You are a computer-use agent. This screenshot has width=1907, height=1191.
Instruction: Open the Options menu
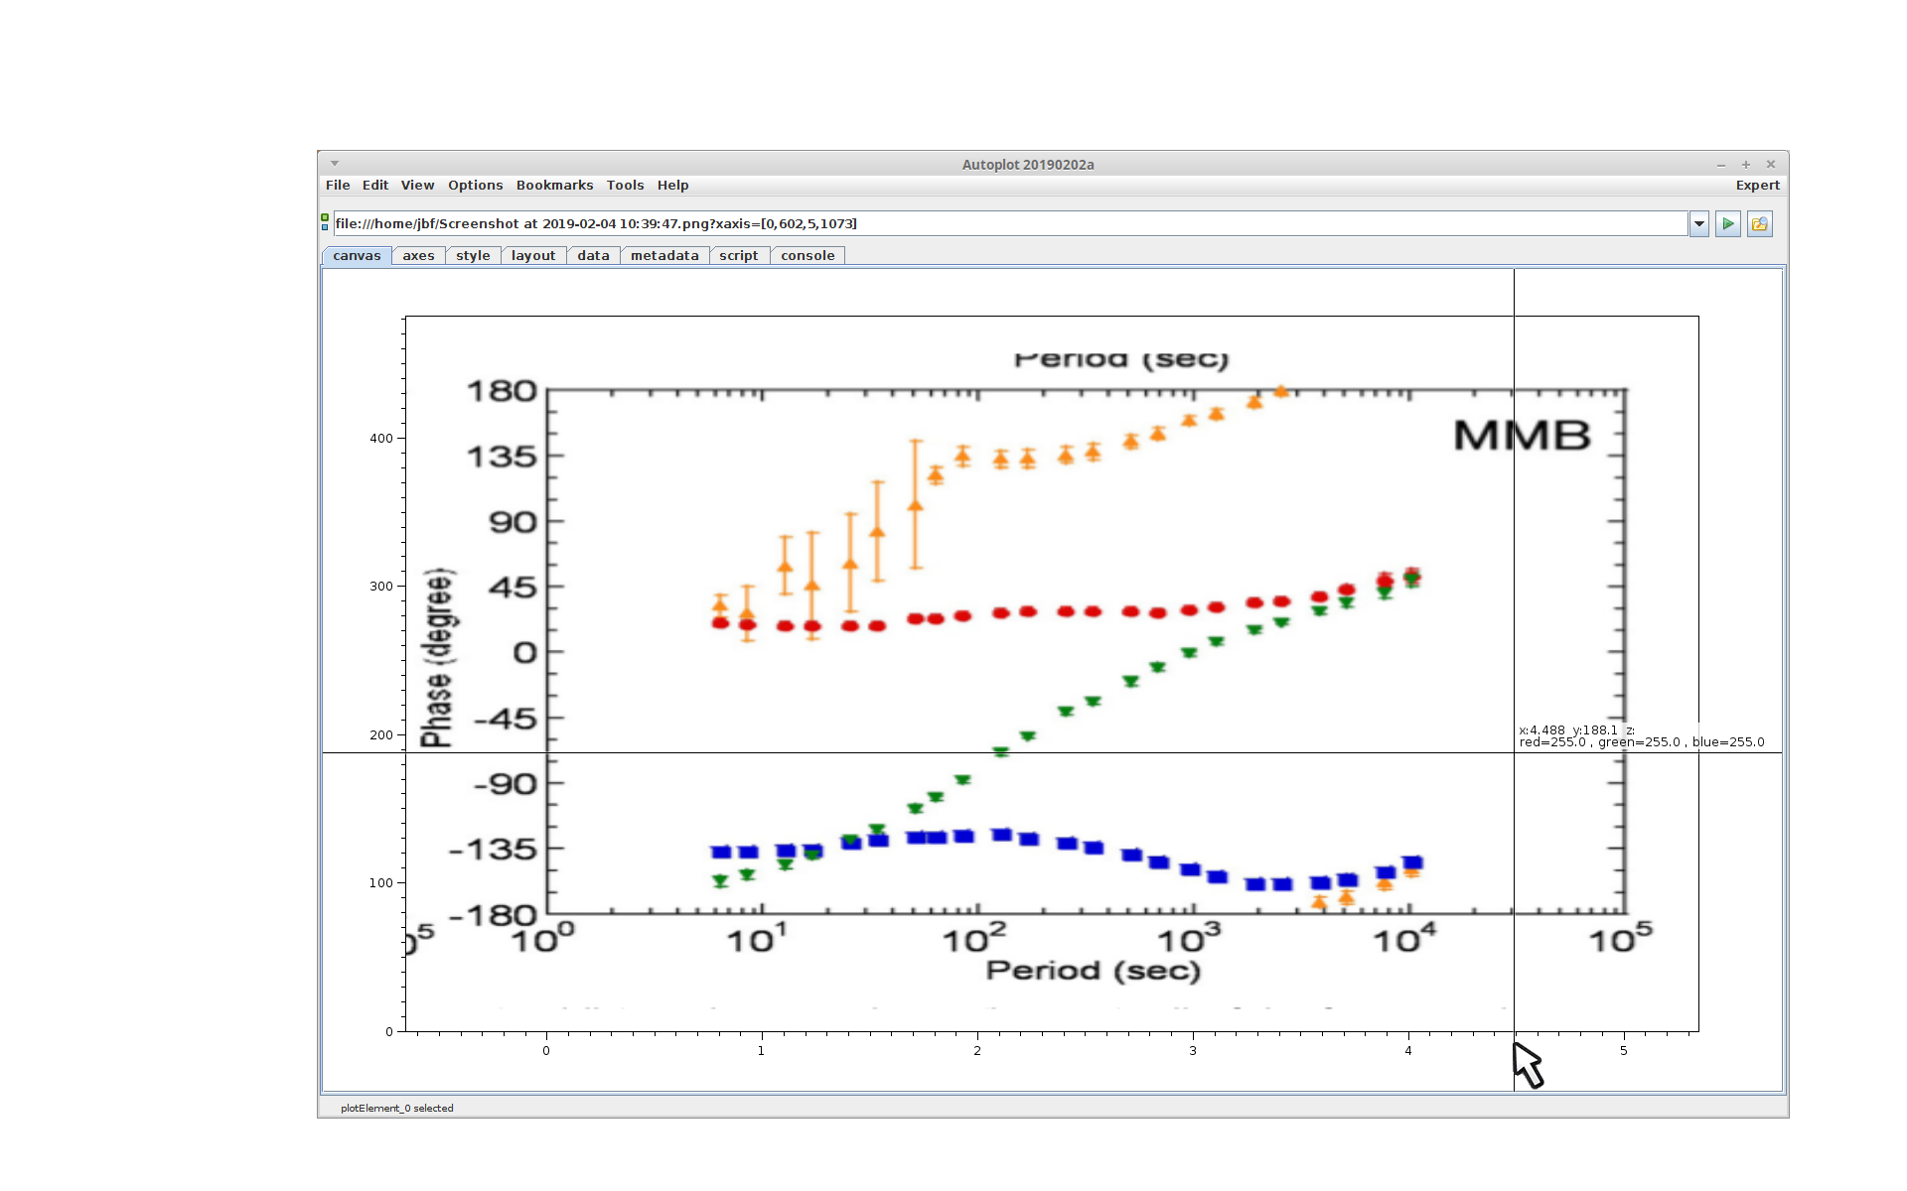[475, 186]
